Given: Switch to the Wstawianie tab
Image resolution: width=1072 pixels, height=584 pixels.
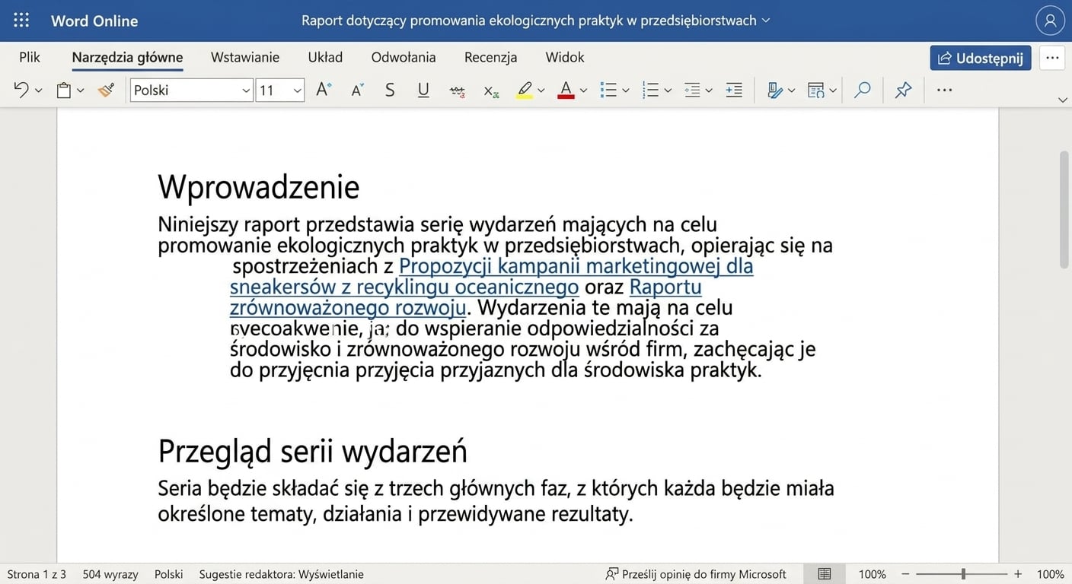Looking at the screenshot, I should (x=245, y=57).
